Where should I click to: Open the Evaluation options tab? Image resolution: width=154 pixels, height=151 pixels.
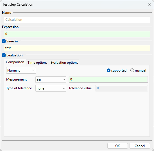pos(64,63)
